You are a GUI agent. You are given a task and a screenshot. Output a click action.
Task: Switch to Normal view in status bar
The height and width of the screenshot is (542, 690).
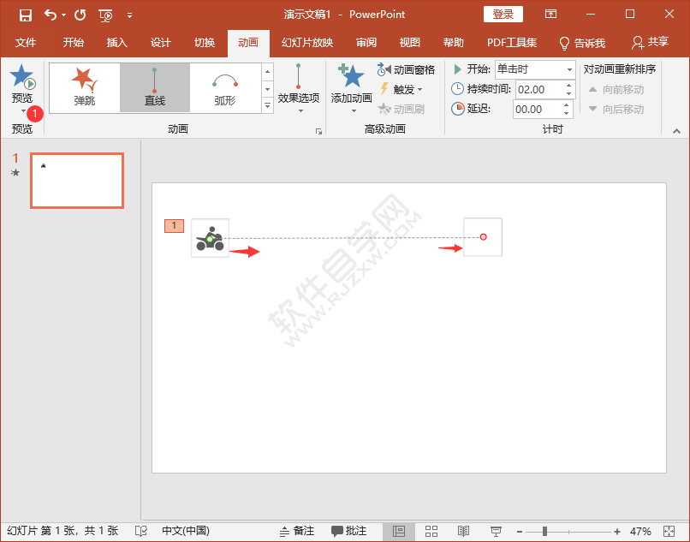click(x=399, y=531)
